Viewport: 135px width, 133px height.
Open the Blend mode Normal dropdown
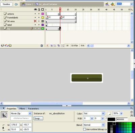tap(103, 125)
